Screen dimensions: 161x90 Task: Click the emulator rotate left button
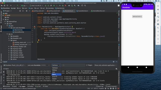pyautogui.click(x=158, y=17)
